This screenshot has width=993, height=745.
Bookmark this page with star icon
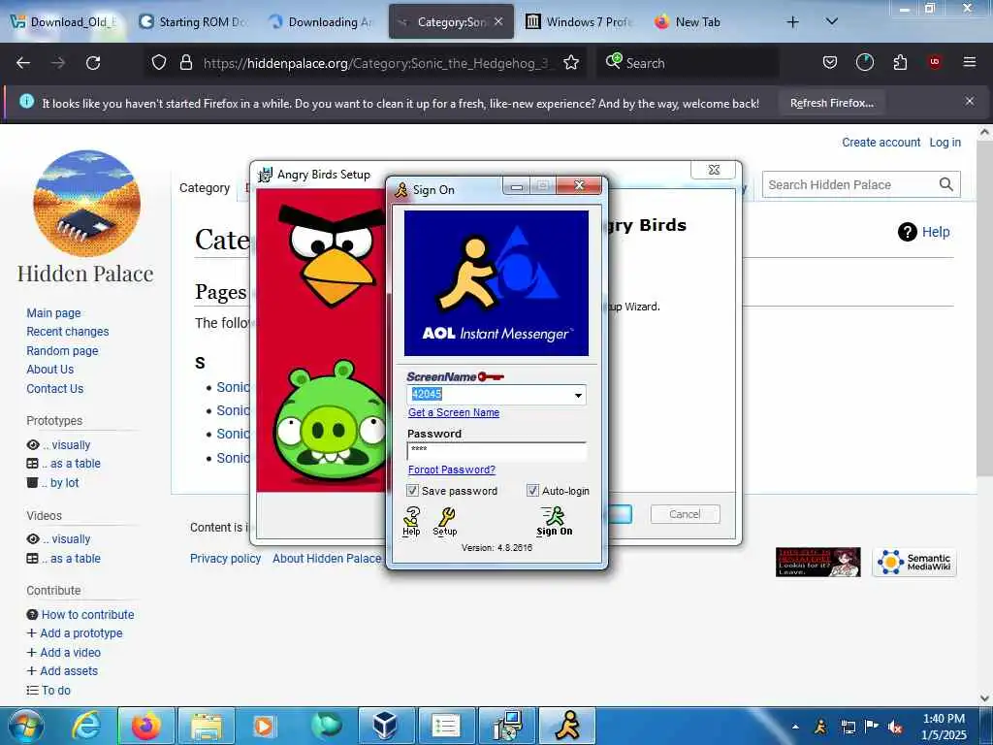[x=571, y=63]
